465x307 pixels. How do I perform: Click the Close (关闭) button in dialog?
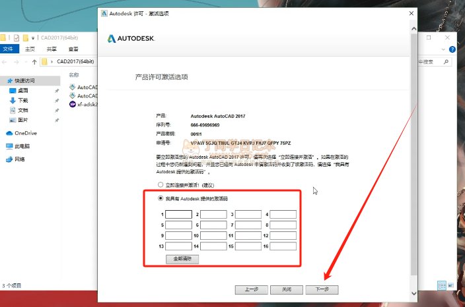[x=287, y=290]
